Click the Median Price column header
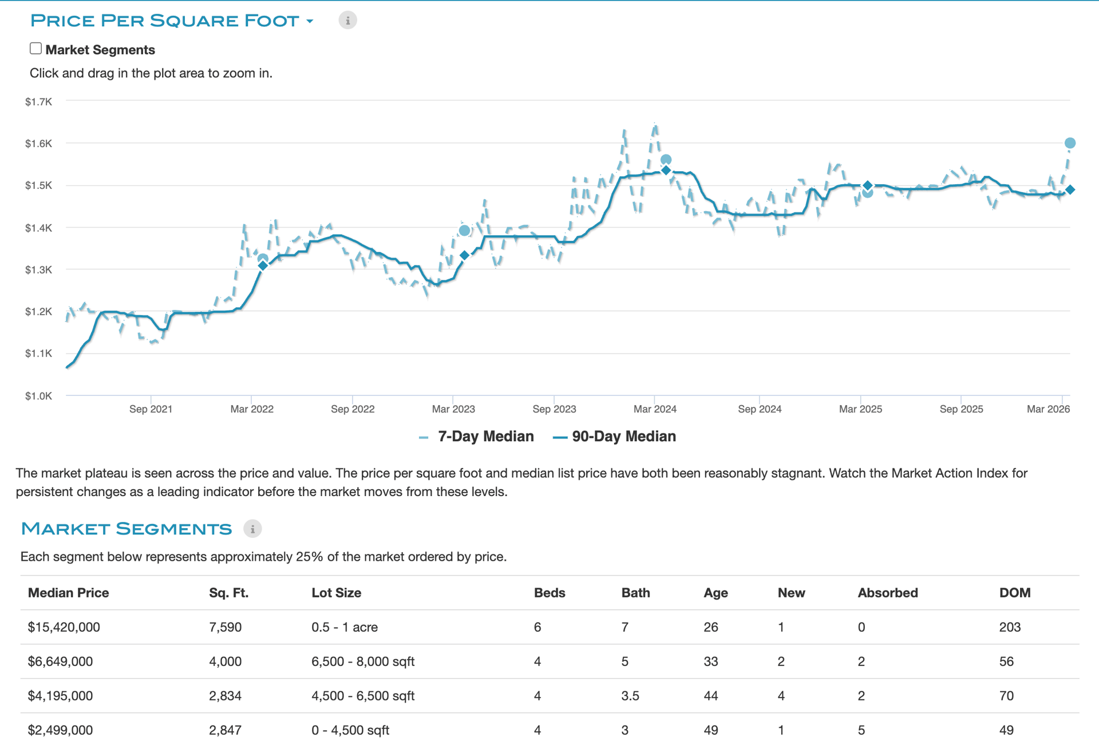The height and width of the screenshot is (749, 1099). click(68, 593)
